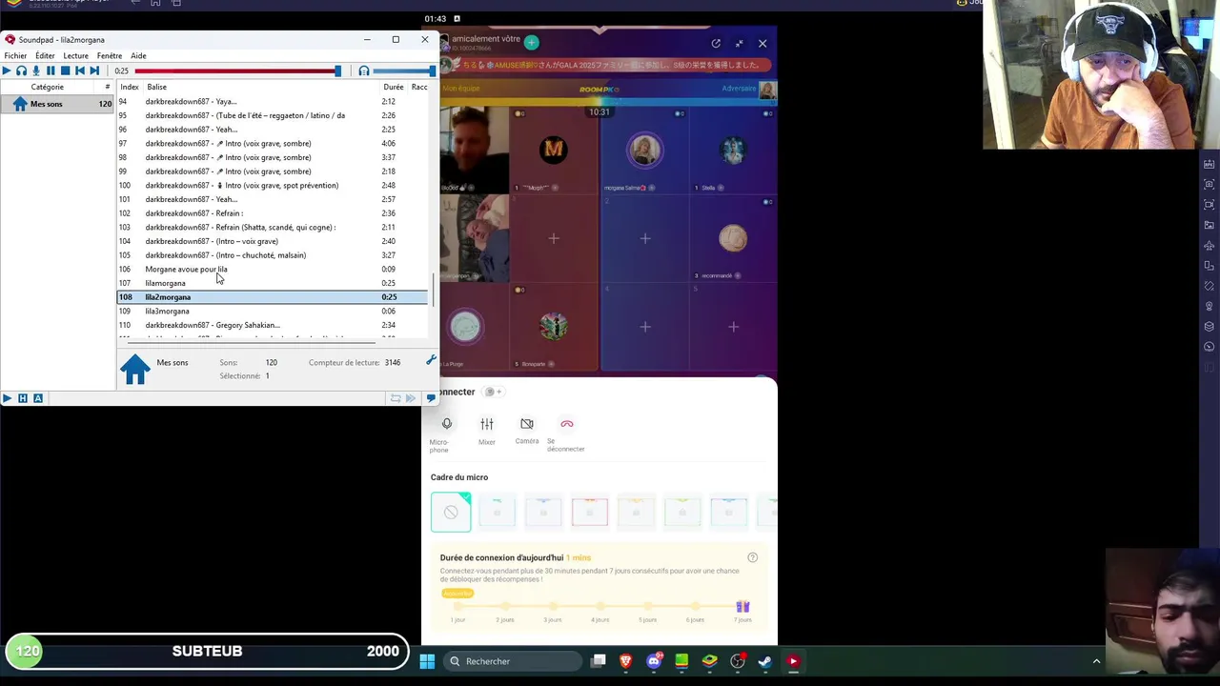Sort the list by the Balise column header
Screen dimensions: 1220x686
point(157,87)
